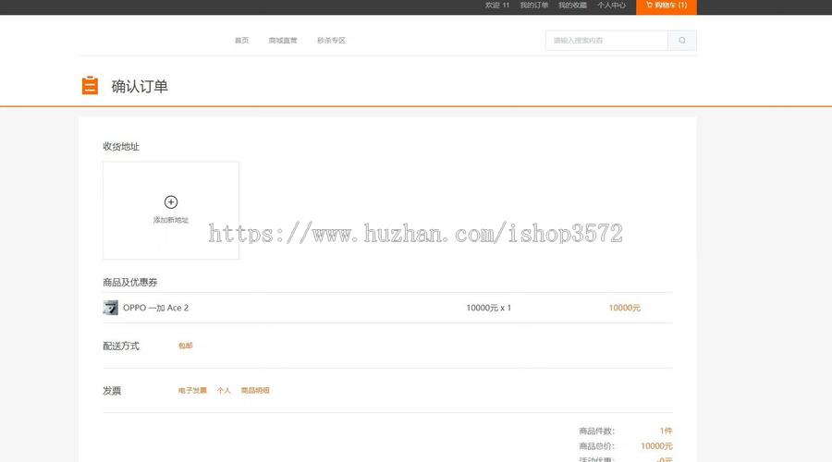832x462 pixels.
Task: Click the 商品明细 invoice option
Action: coord(255,391)
